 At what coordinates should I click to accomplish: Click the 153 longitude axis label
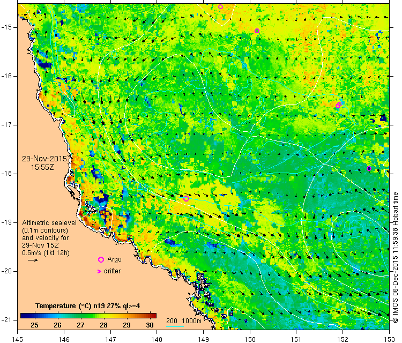point(390,339)
